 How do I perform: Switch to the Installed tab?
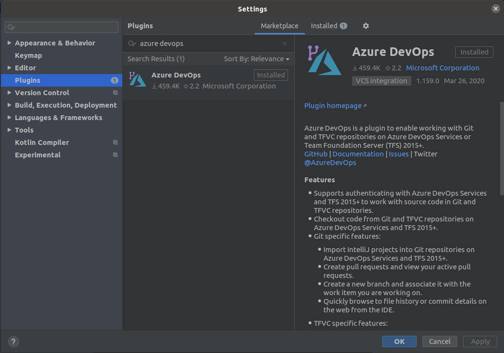[x=329, y=26]
